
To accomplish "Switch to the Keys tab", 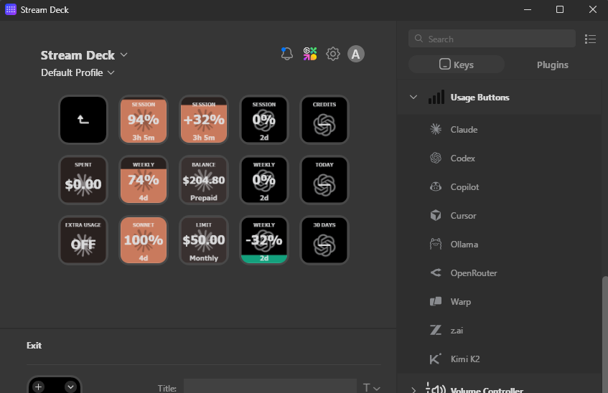I will pos(457,65).
